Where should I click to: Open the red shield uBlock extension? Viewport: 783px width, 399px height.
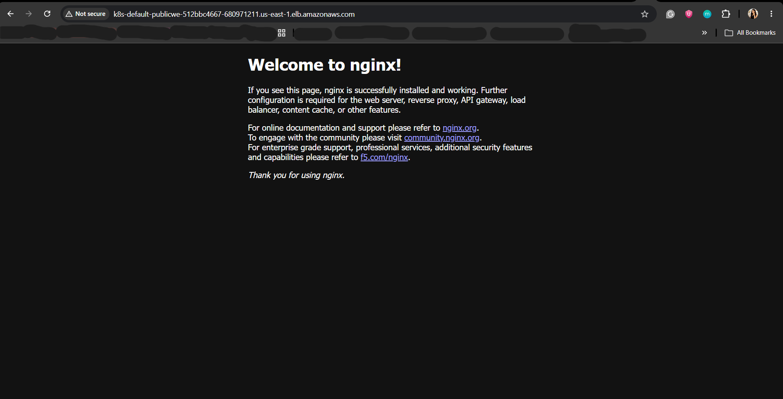689,14
